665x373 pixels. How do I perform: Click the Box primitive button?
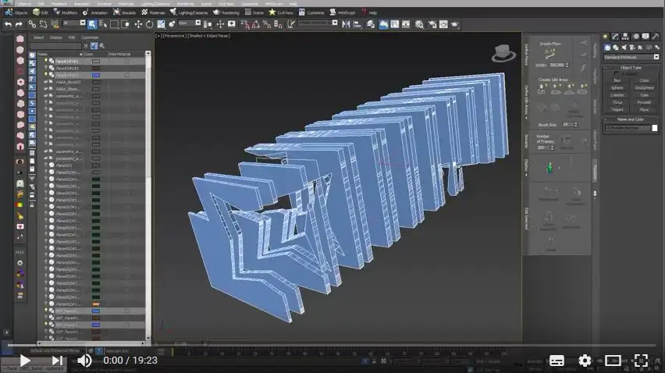pyautogui.click(x=617, y=80)
